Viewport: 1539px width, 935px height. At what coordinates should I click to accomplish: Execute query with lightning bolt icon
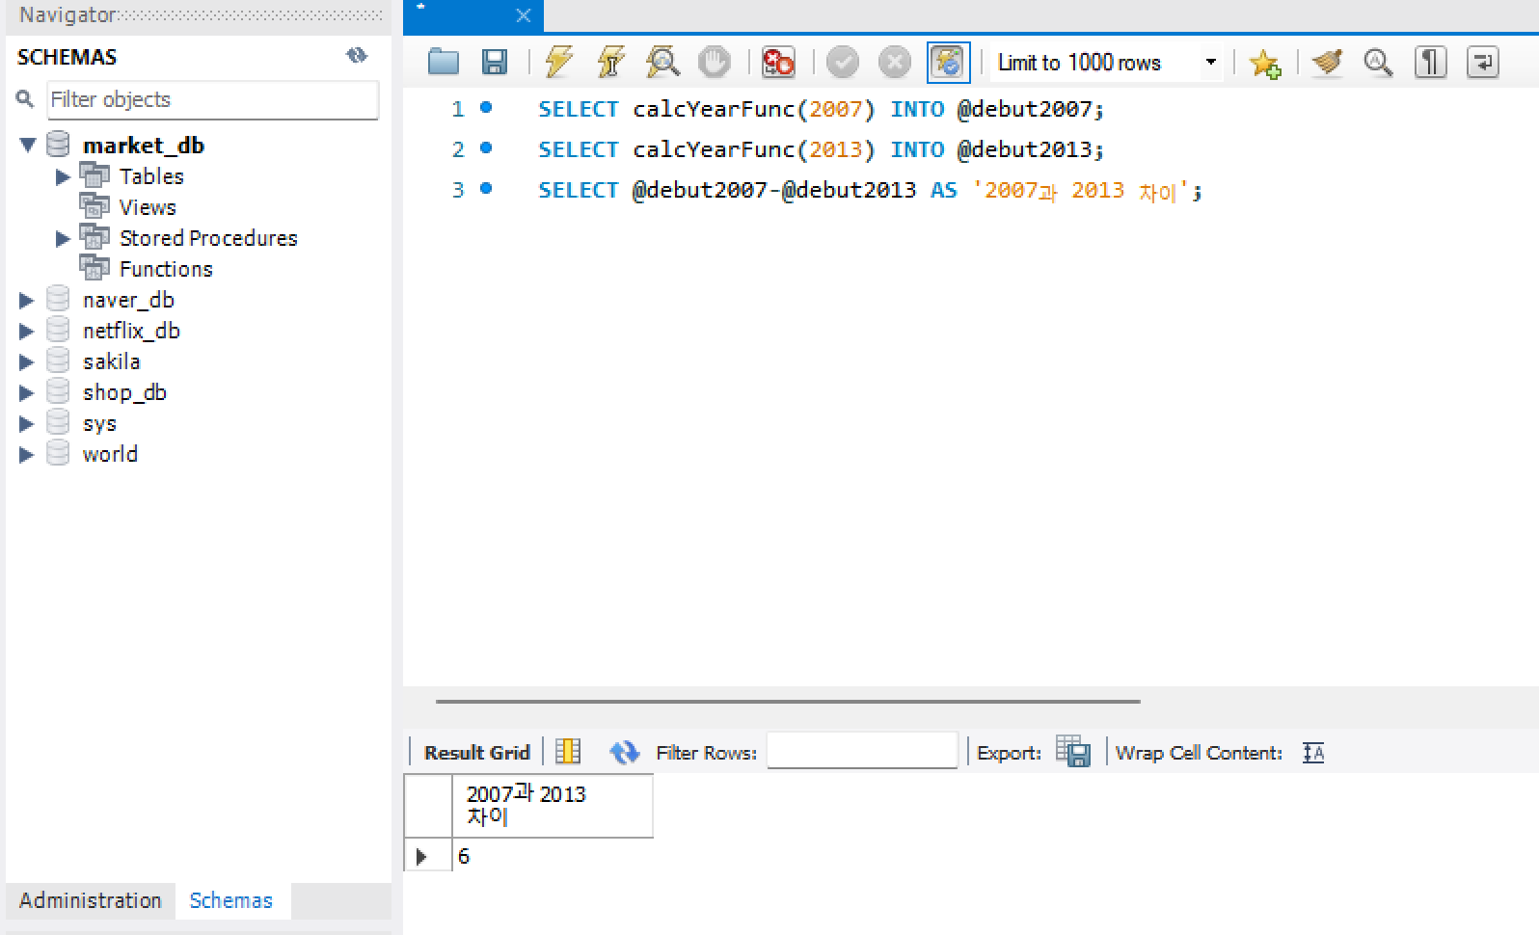559,63
